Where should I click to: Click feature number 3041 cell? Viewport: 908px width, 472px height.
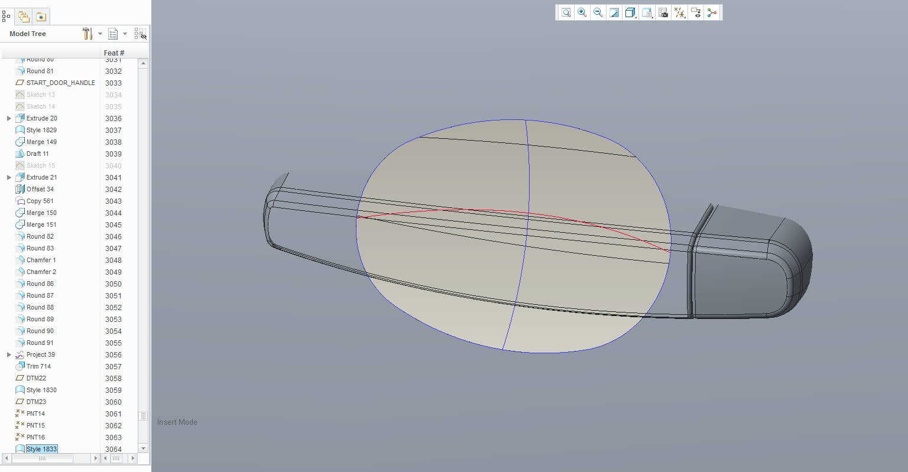tap(113, 177)
